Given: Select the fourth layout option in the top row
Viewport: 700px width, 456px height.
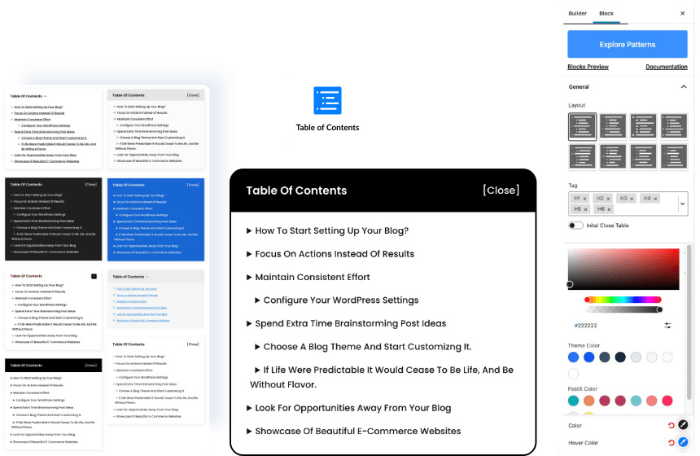Looking at the screenshot, I should point(674,126).
